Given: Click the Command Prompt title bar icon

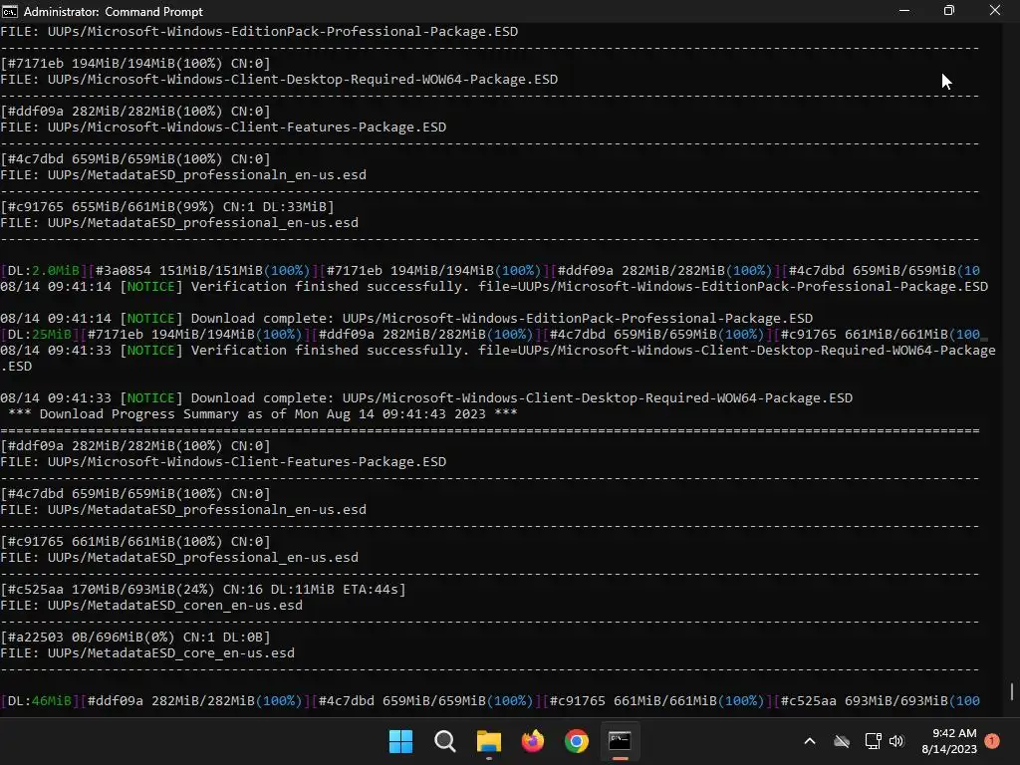Looking at the screenshot, I should (10, 12).
